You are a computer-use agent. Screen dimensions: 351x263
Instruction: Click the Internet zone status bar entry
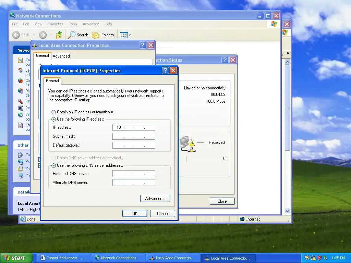250,219
